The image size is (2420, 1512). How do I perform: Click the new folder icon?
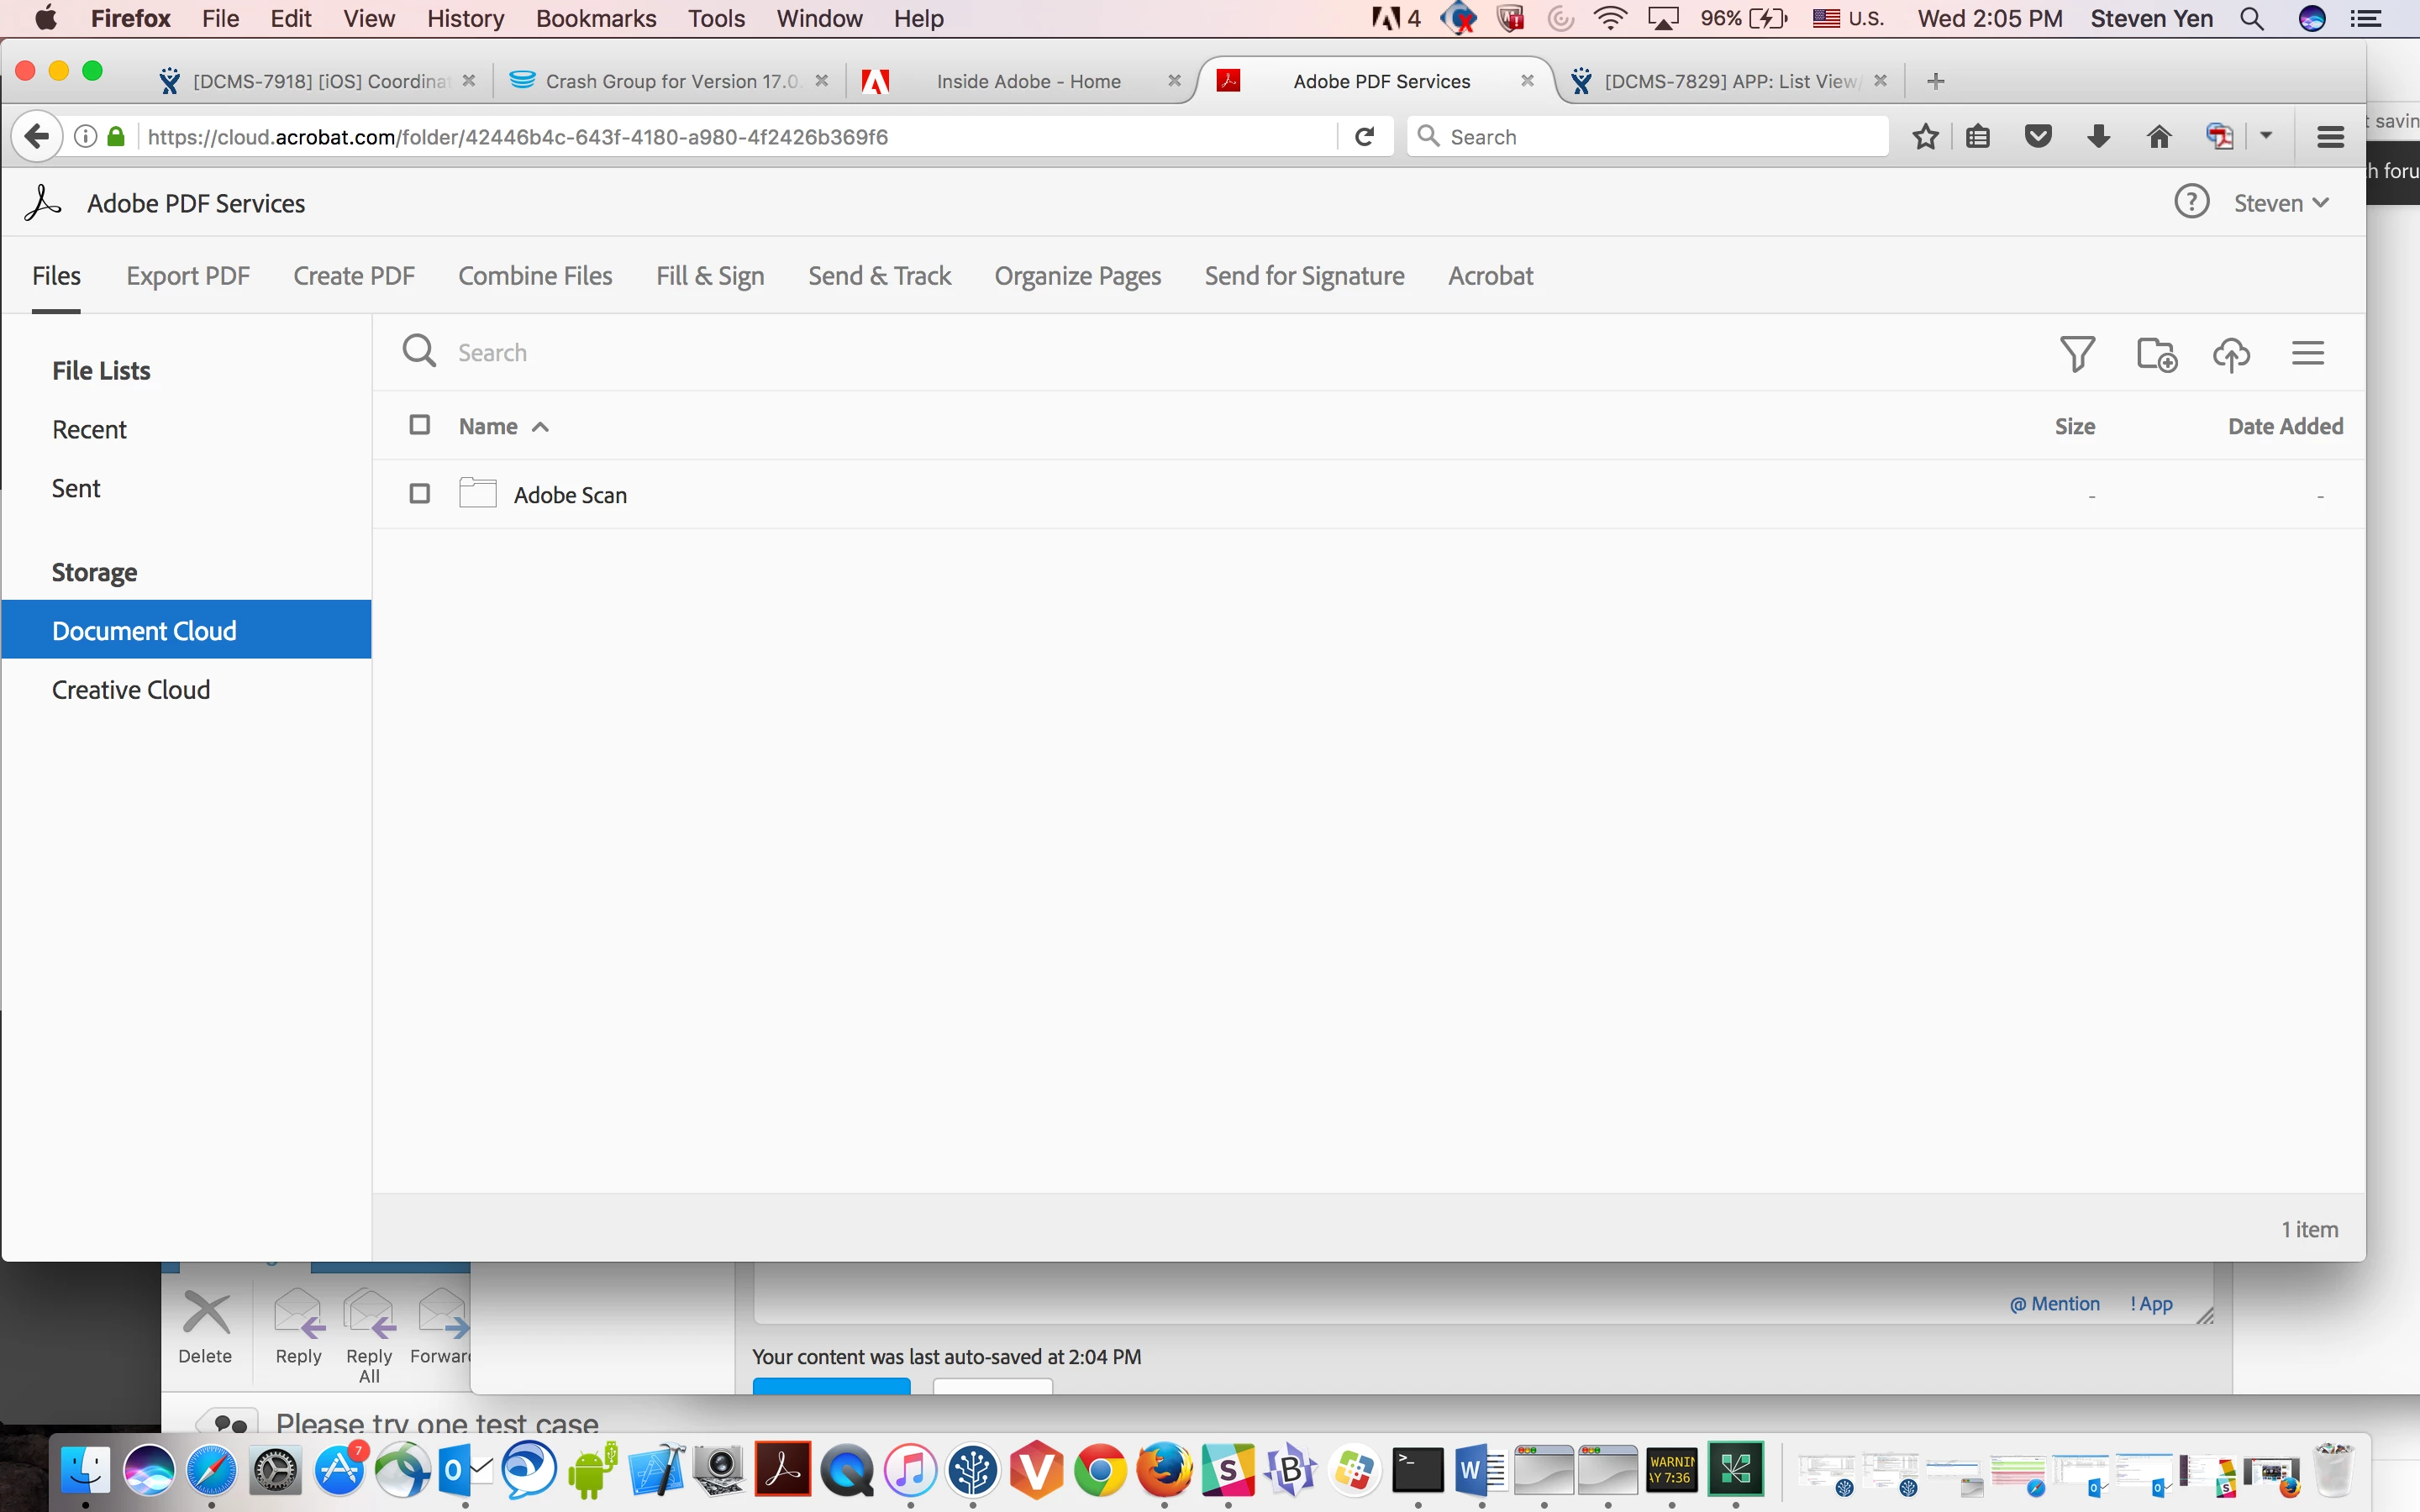(2156, 354)
